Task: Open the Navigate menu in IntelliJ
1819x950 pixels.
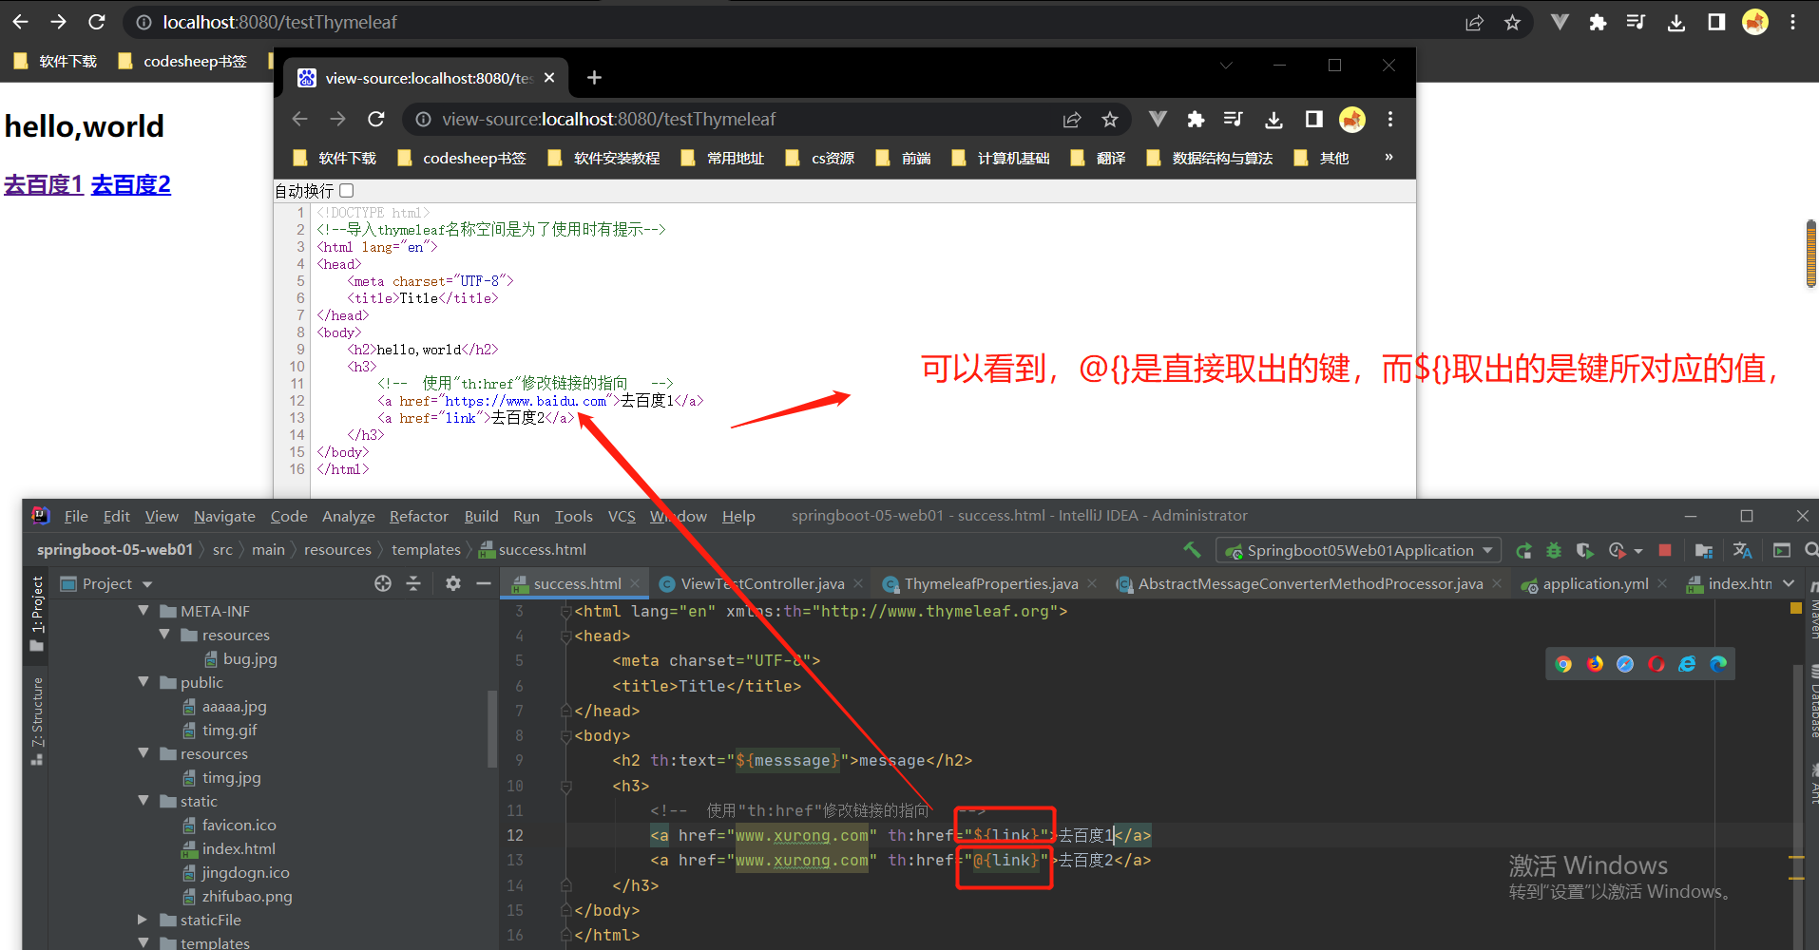Action: click(224, 516)
